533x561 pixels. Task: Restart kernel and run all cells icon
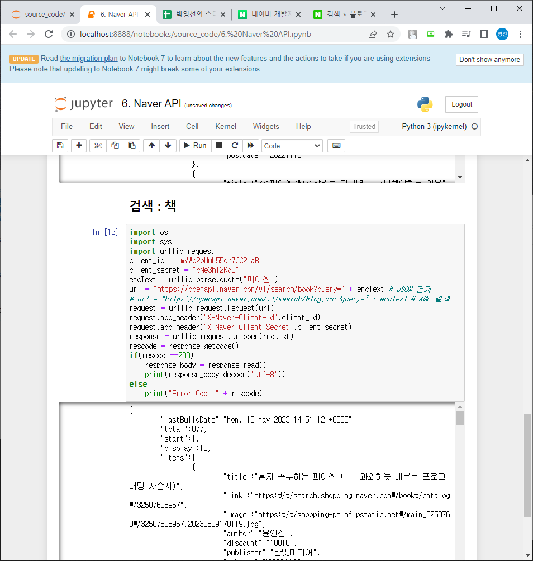click(251, 146)
